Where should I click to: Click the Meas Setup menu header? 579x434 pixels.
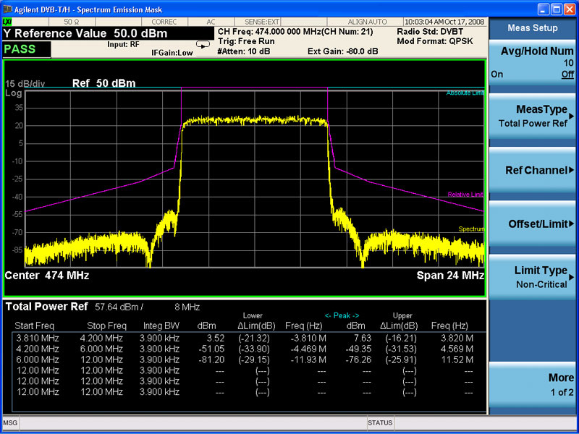click(x=533, y=27)
